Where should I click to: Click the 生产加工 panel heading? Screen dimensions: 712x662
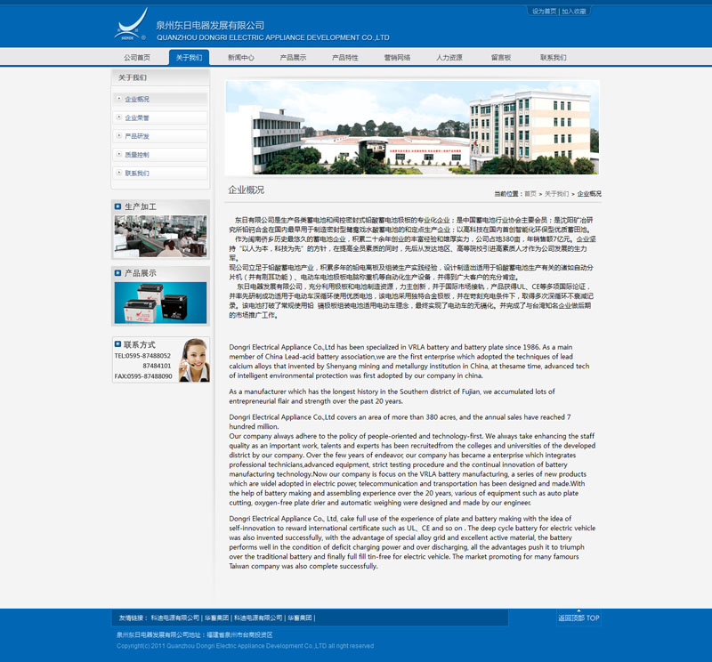[x=141, y=206]
